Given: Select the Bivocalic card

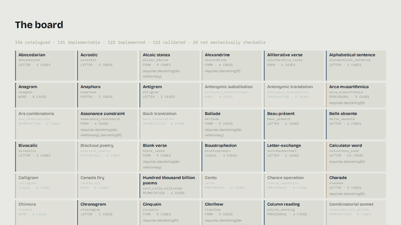Looking at the screenshot, I should pos(45,156).
